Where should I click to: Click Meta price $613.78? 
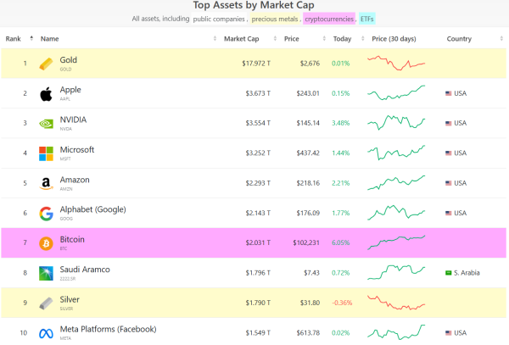pos(308,333)
